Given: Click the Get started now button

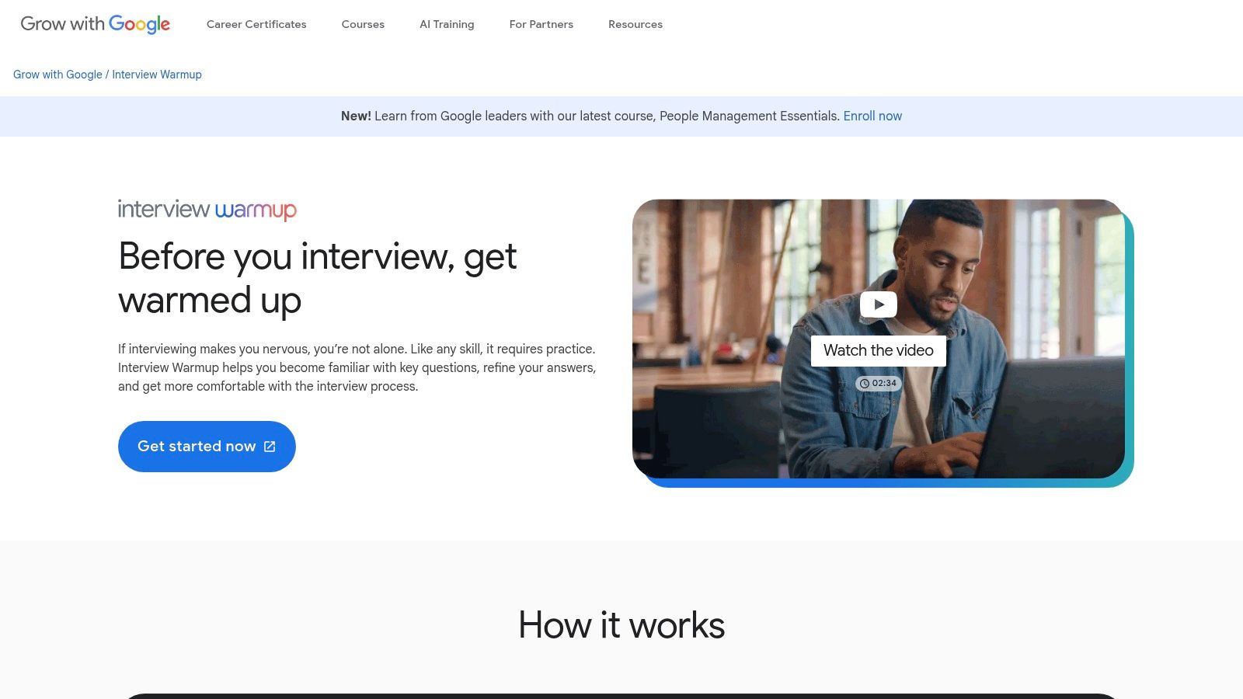Looking at the screenshot, I should [x=206, y=446].
